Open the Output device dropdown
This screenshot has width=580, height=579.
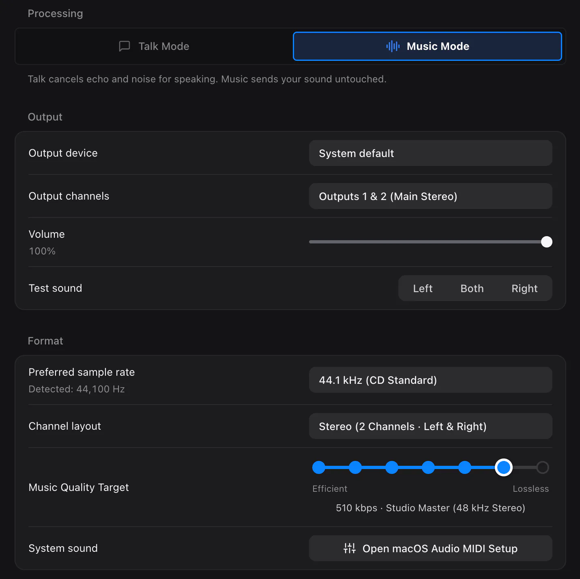[x=431, y=153]
